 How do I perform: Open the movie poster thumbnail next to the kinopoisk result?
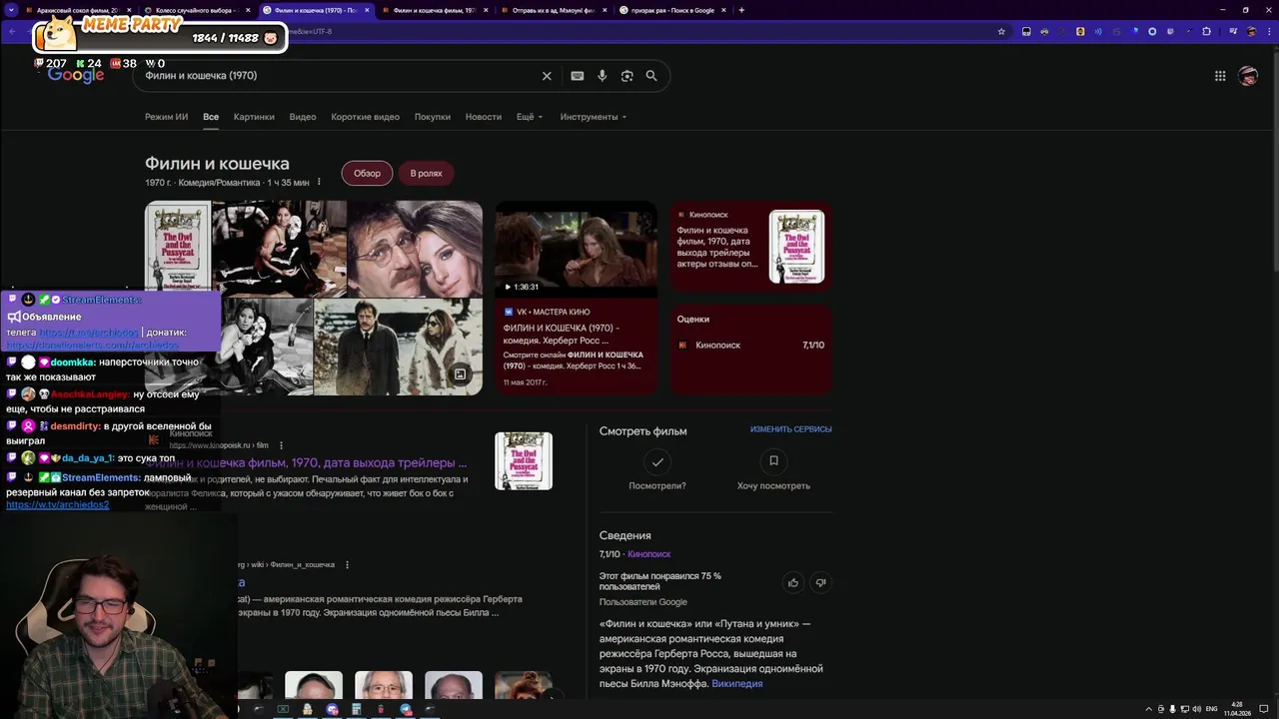(524, 461)
